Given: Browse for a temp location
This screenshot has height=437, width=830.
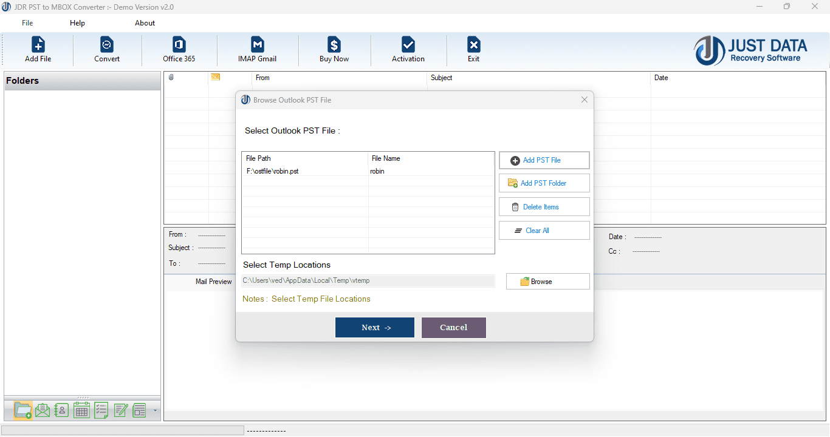Looking at the screenshot, I should point(546,281).
